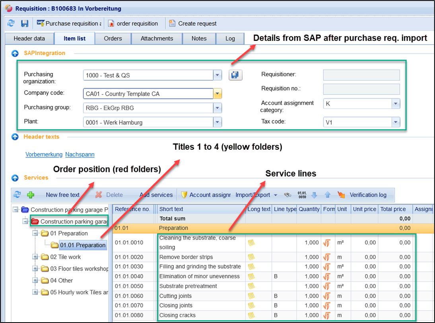Click save icon next to Purchasing organization
The image size is (435, 323).
(x=235, y=75)
